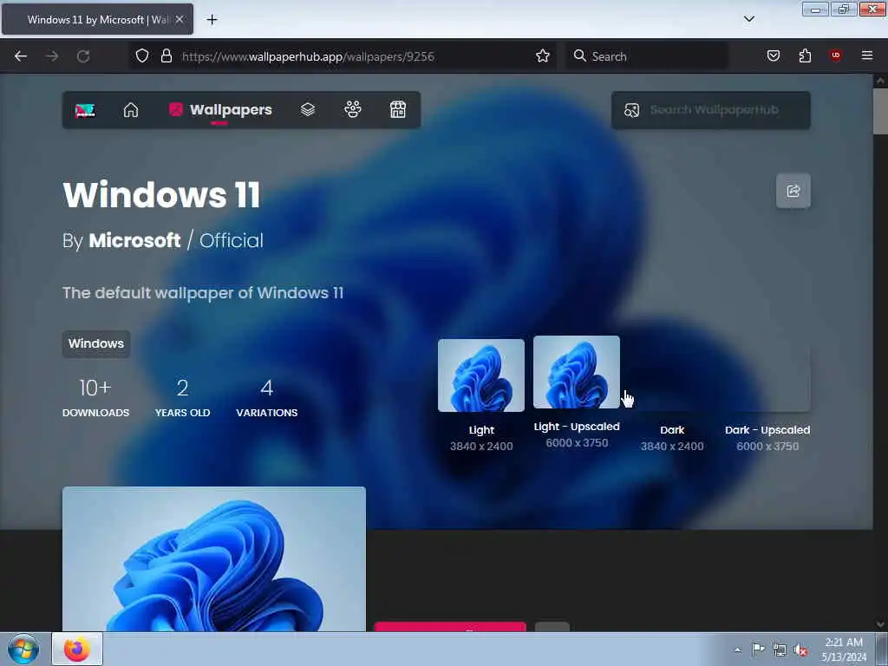Click the tracking protection shield icon
Image resolution: width=888 pixels, height=666 pixels.
click(x=142, y=55)
